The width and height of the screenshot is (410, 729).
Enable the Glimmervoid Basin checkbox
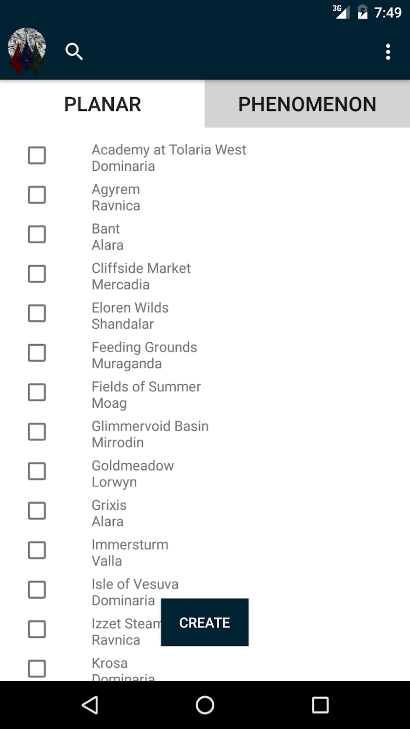[x=37, y=432]
